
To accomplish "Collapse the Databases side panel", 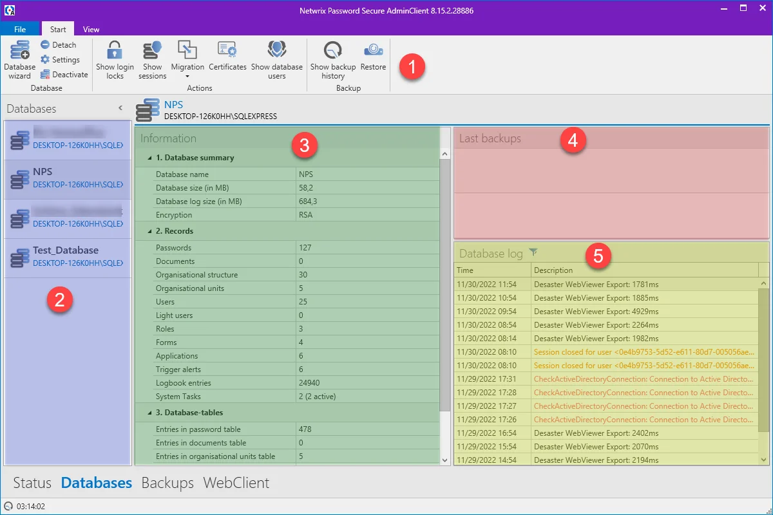I will 120,108.
